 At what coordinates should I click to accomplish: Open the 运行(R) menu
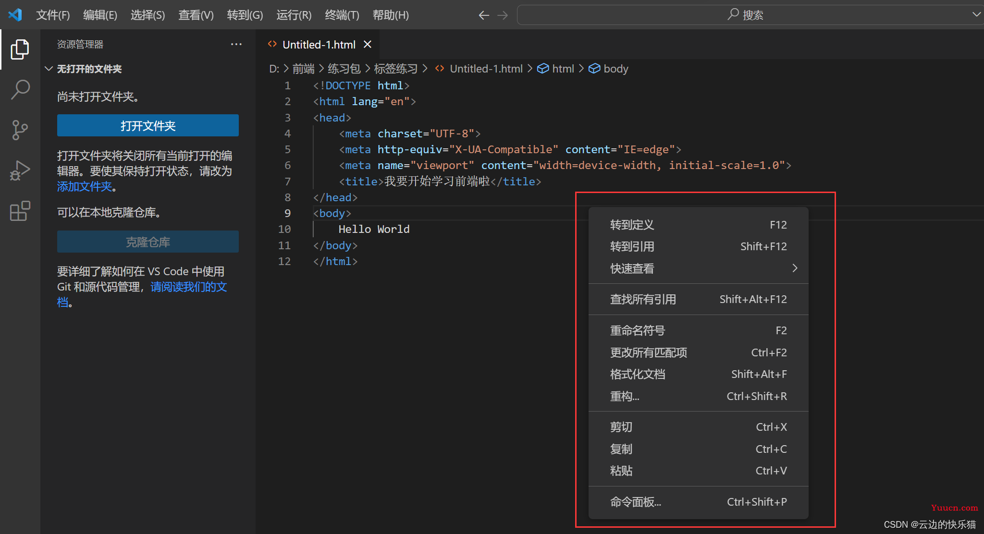pyautogui.click(x=294, y=15)
